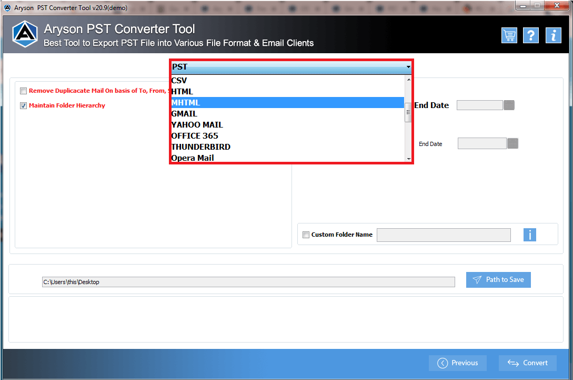The image size is (573, 380).
Task: Close the PST Converter window
Action: tap(557, 5)
